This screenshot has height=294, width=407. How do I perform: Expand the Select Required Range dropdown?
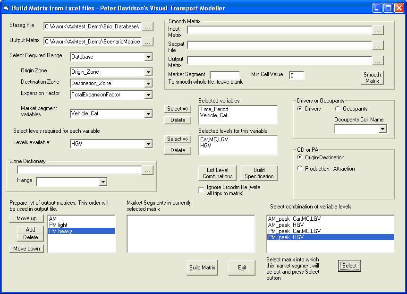[148, 57]
